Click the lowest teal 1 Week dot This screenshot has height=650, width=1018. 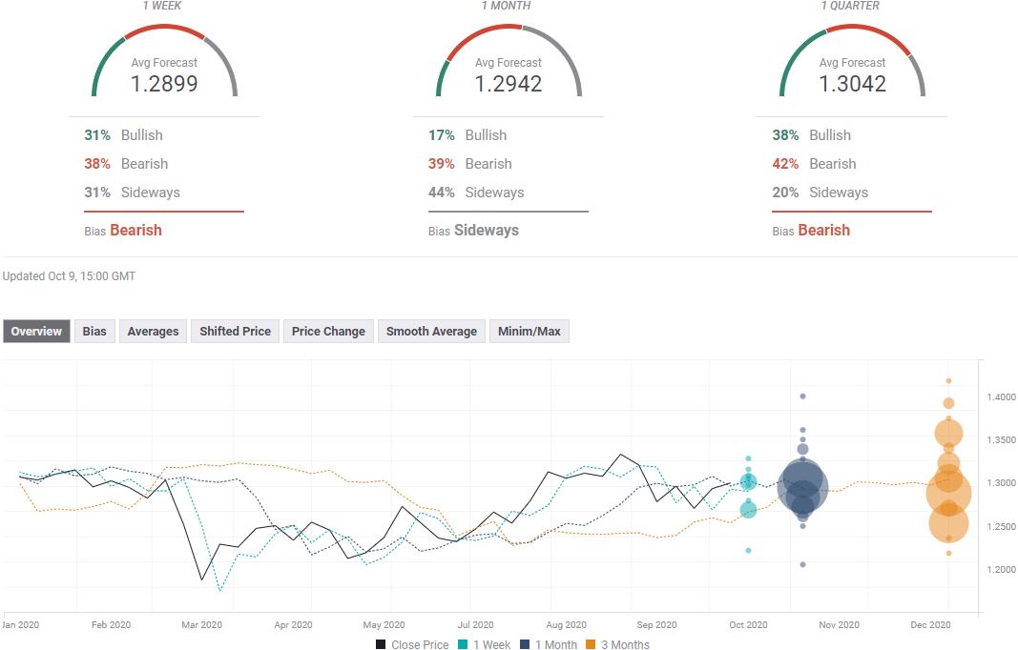tap(749, 550)
